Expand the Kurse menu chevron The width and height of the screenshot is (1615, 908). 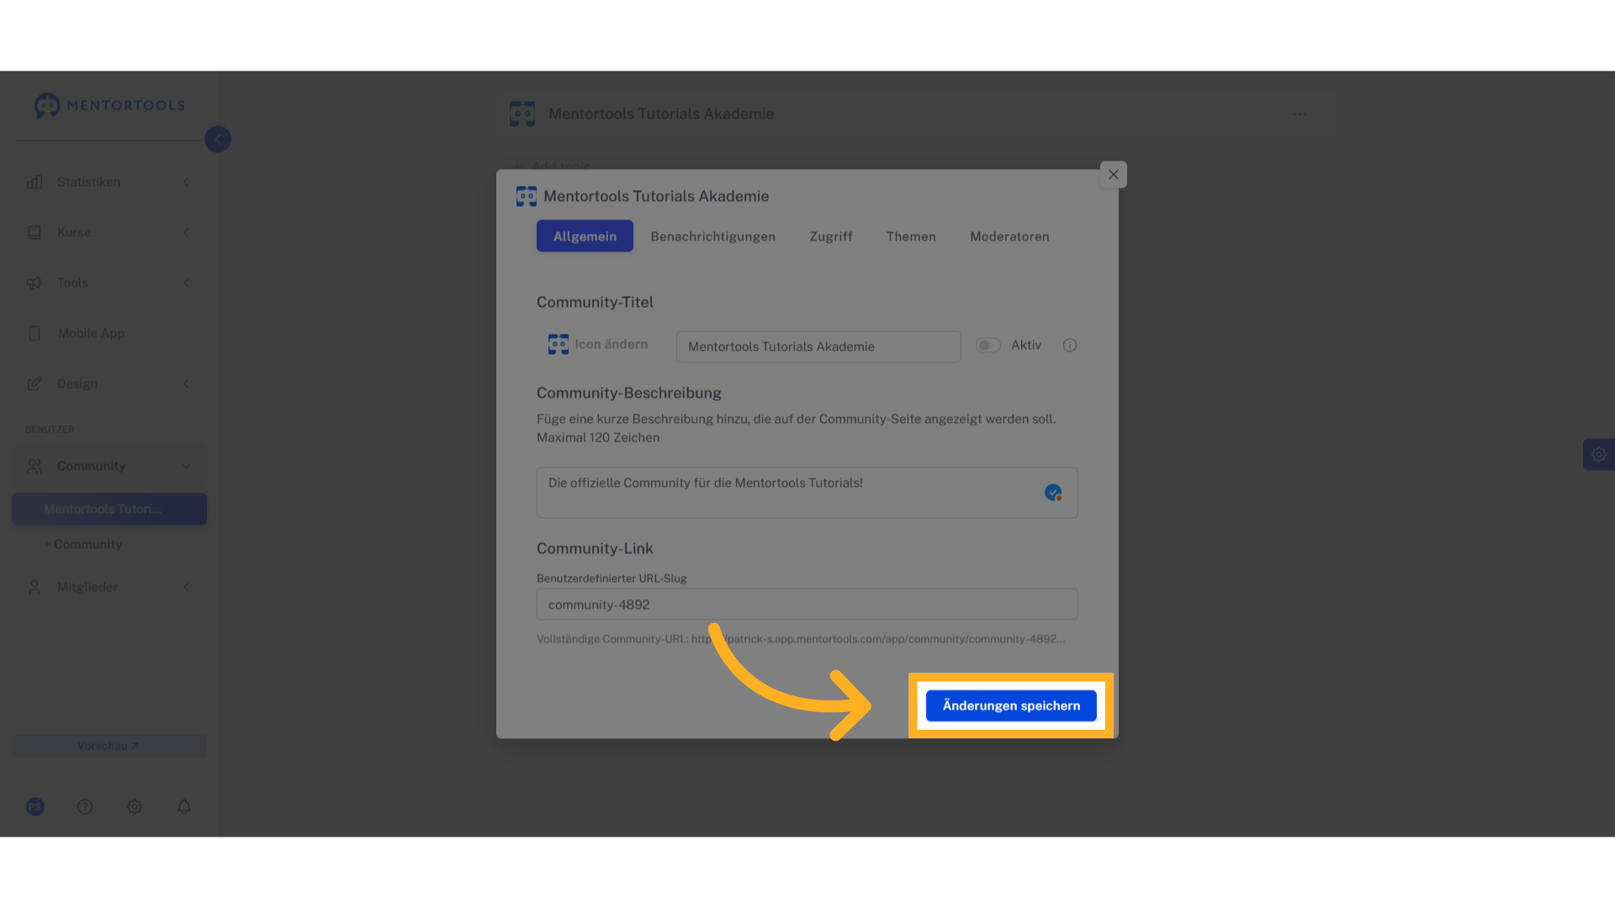(x=186, y=233)
